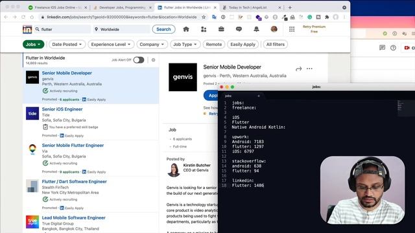
Task: Close the Flutter Jobs in Worldwide tab
Action: pyautogui.click(x=215, y=8)
